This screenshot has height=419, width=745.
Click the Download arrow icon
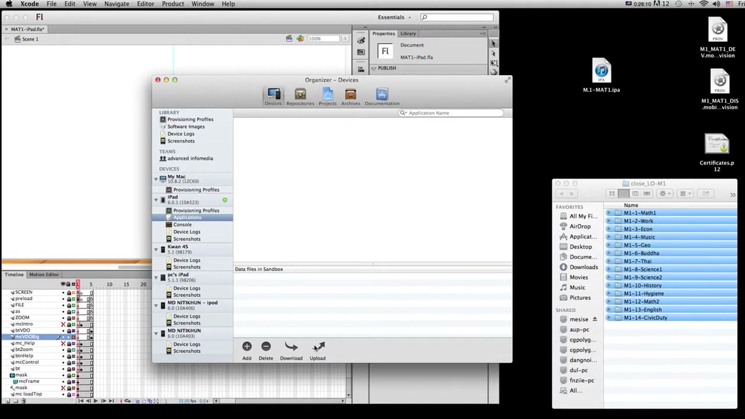coord(291,346)
